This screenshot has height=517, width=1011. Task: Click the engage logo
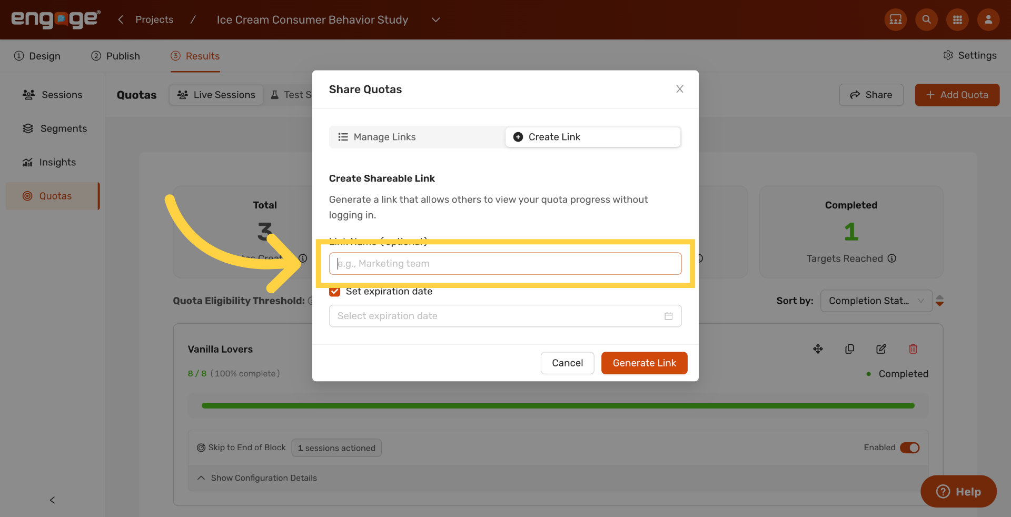click(x=56, y=19)
